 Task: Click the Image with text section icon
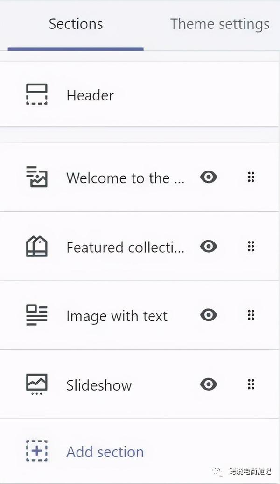[x=37, y=315]
